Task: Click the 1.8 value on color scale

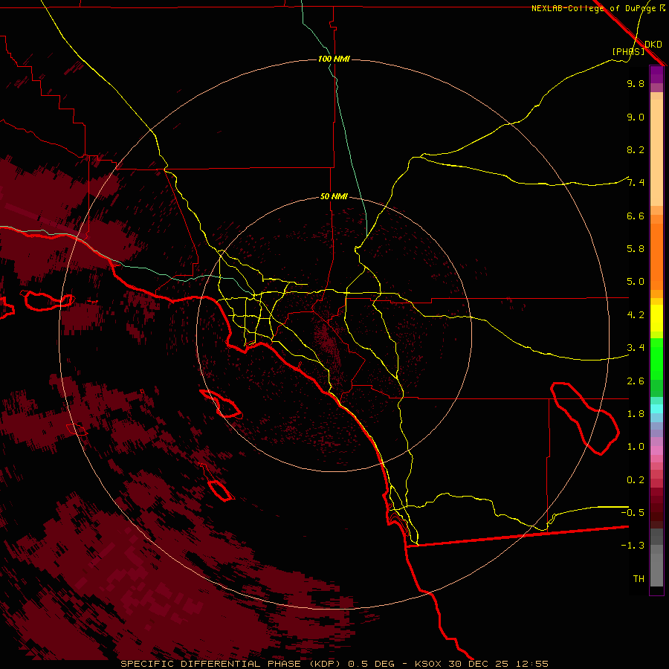Action: [636, 414]
